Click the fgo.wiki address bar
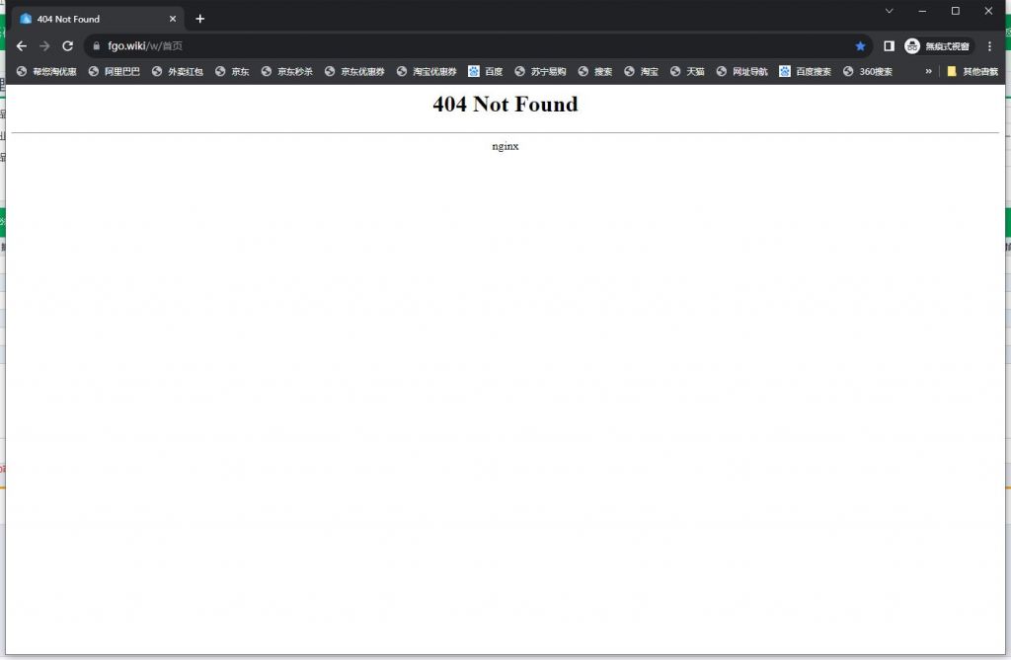1011x660 pixels. pyautogui.click(x=474, y=45)
